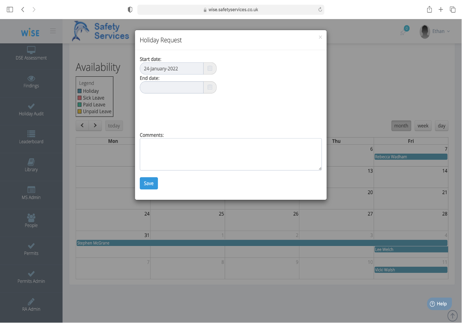Image resolution: width=462 pixels, height=323 pixels.
Task: Switch to month view
Action: tap(401, 126)
